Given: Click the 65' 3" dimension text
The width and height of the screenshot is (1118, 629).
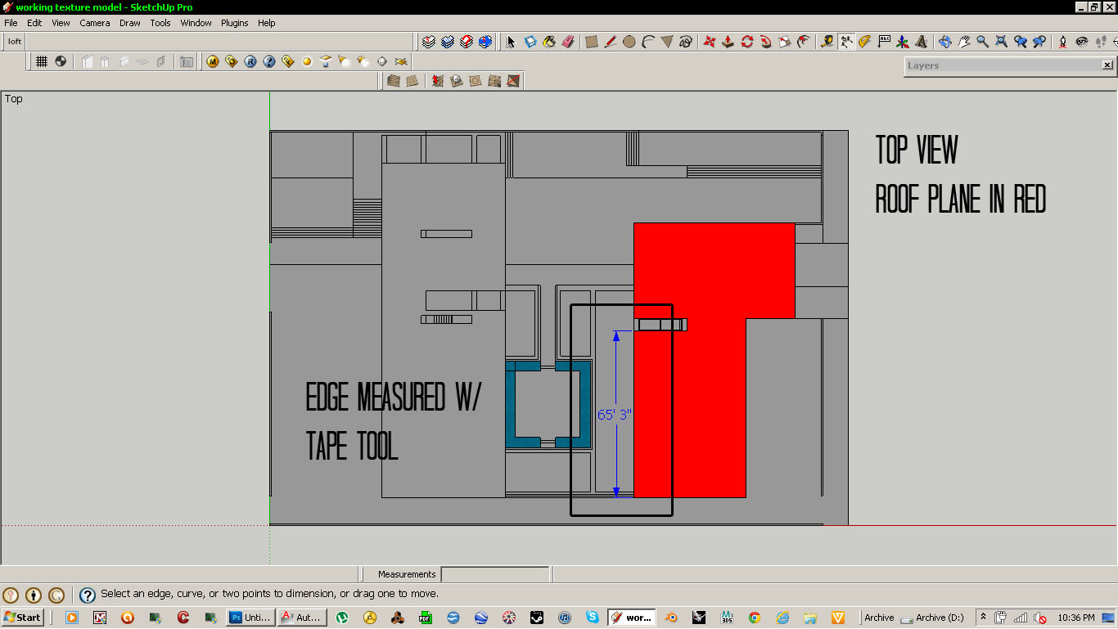Looking at the screenshot, I should point(615,415).
